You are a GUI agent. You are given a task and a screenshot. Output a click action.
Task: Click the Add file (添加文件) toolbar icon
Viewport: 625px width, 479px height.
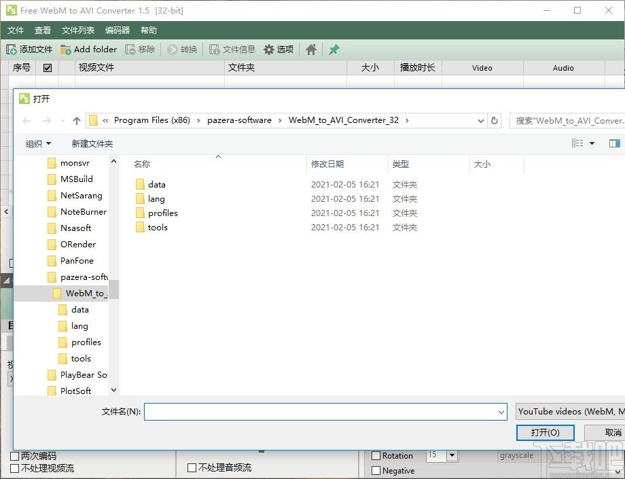tap(11, 50)
